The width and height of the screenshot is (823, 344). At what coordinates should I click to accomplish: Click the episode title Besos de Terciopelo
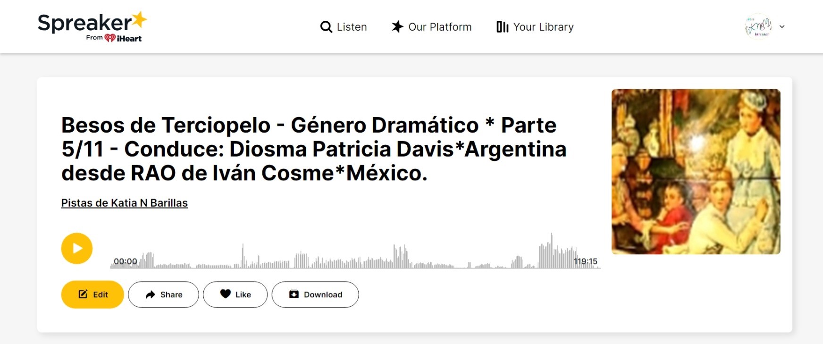coord(314,149)
